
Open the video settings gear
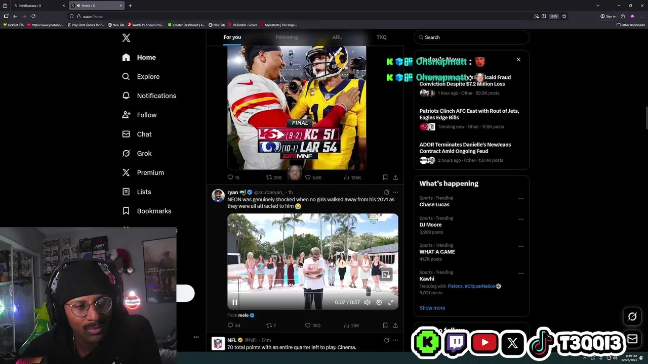coord(379,302)
